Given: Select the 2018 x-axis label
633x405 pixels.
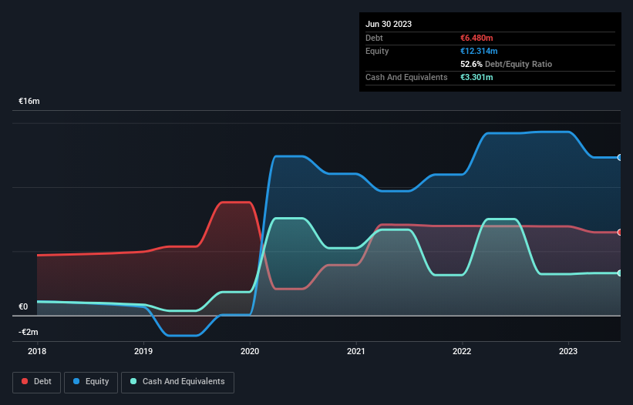Looking at the screenshot, I should pyautogui.click(x=37, y=351).
